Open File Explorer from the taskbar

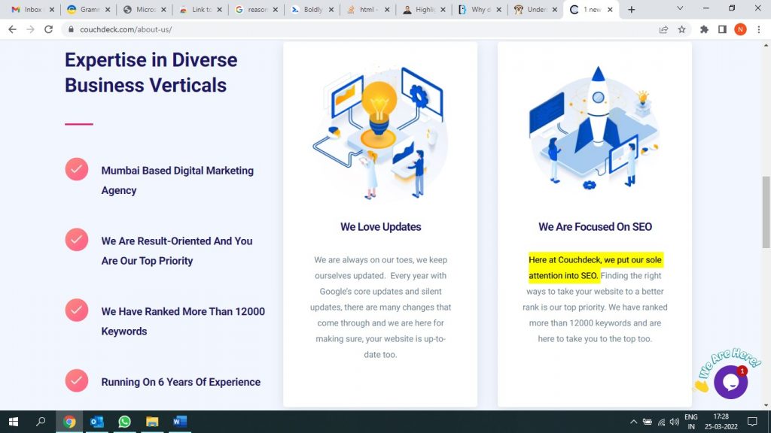point(152,422)
